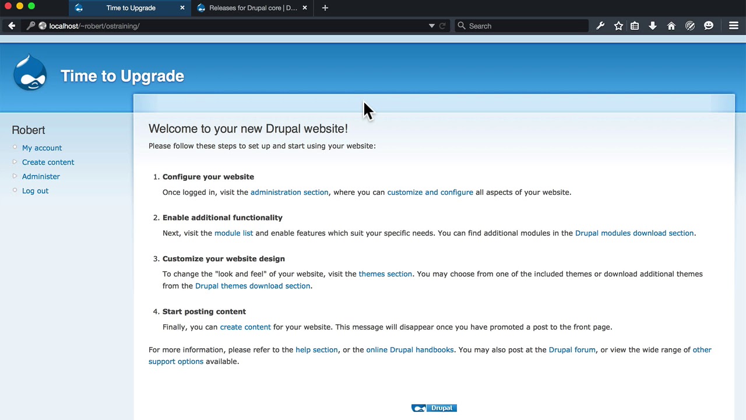The image size is (746, 420).
Task: Click the Welcome to your new Drupal website heading
Action: [x=248, y=128]
